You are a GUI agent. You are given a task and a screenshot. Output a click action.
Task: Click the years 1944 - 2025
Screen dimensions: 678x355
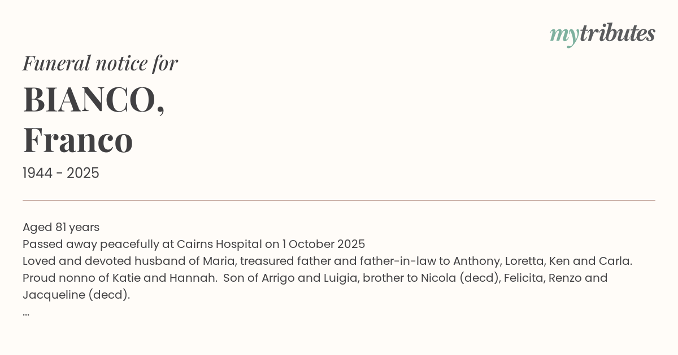pos(61,173)
